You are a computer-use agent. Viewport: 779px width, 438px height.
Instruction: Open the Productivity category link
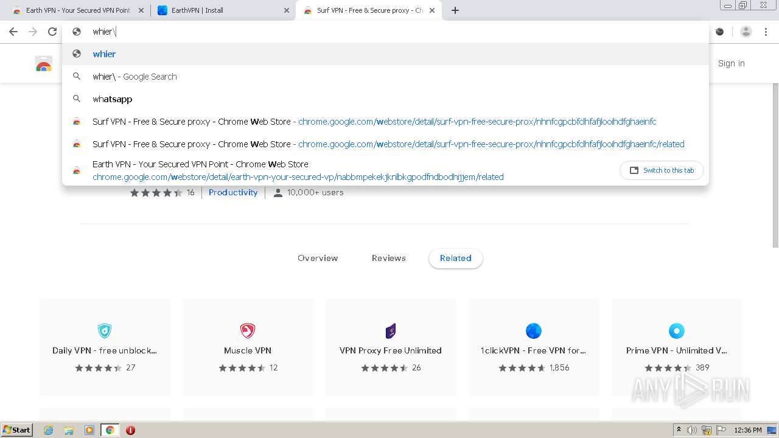(233, 192)
